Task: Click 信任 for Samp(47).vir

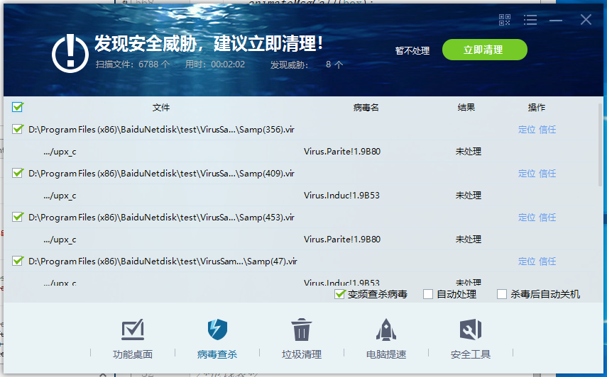Action: coord(547,261)
